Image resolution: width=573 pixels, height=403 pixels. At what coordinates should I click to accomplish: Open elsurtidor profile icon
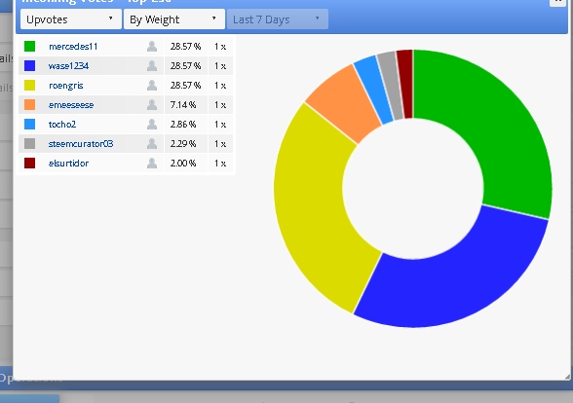point(152,164)
